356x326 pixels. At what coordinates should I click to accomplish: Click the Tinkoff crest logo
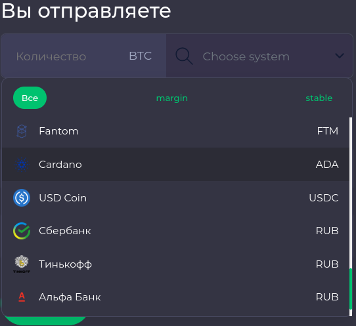pyautogui.click(x=22, y=264)
